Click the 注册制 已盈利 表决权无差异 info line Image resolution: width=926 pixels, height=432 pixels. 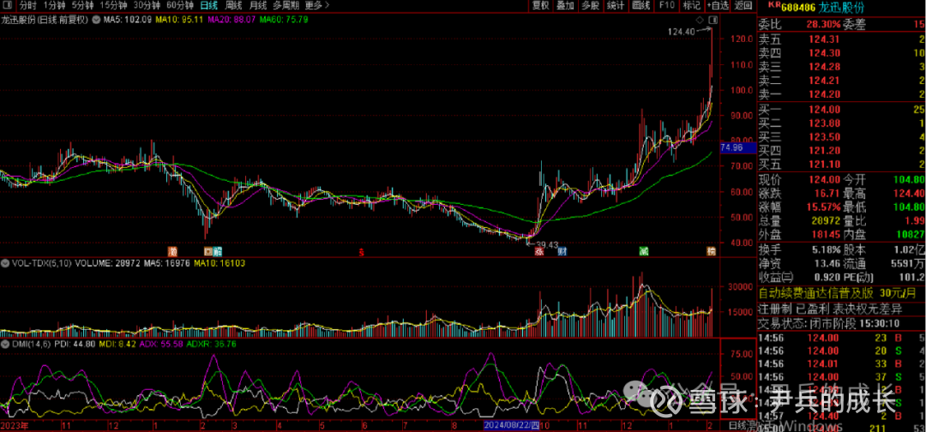831,308
